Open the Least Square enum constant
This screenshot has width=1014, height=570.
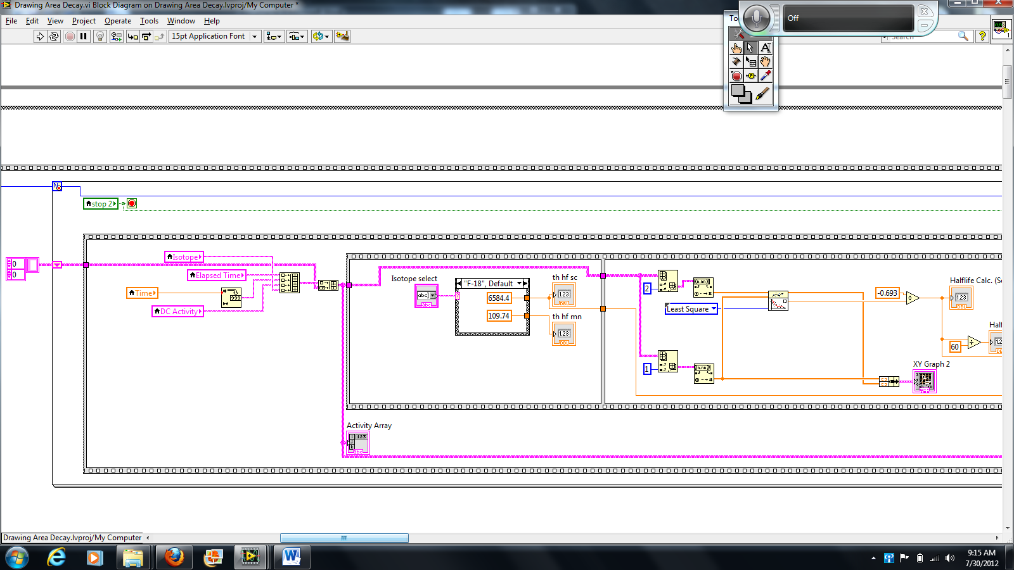[x=691, y=309]
